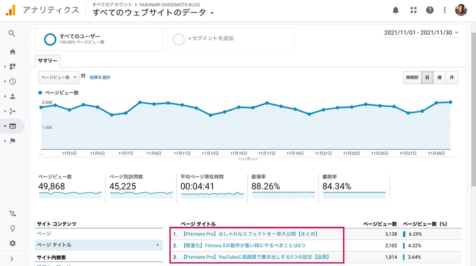Screen dimensions: 476x266
Task: Click すべてのアカウント breadcrumb
Action: tap(112, 4)
